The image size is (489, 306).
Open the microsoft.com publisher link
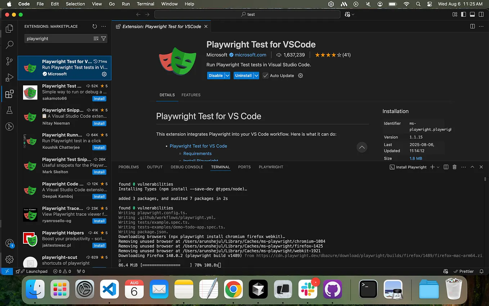[x=250, y=55]
